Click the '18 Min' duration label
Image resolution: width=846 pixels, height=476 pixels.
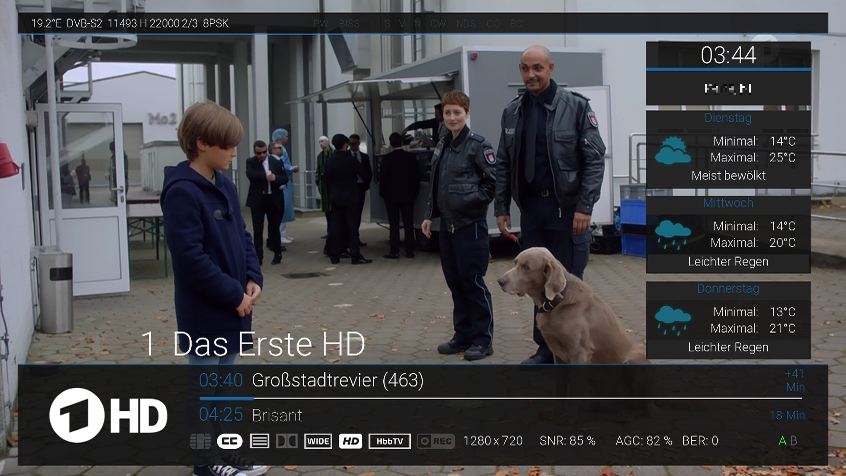787,415
